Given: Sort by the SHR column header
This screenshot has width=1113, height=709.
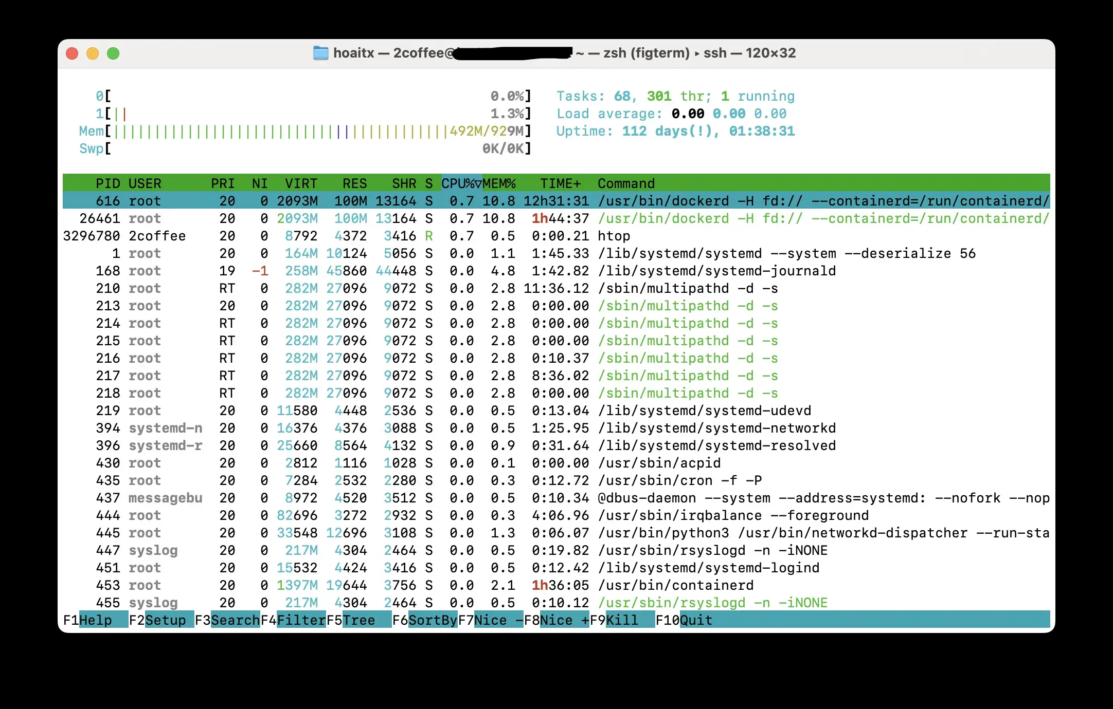Looking at the screenshot, I should point(404,183).
